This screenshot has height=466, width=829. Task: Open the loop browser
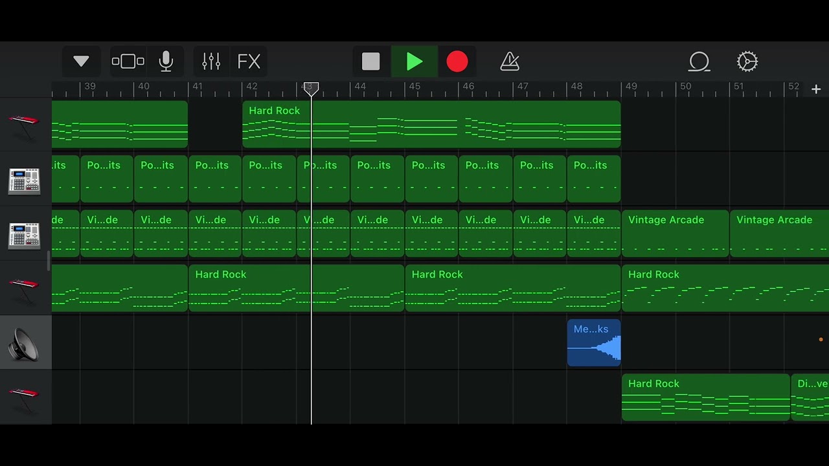[699, 61]
